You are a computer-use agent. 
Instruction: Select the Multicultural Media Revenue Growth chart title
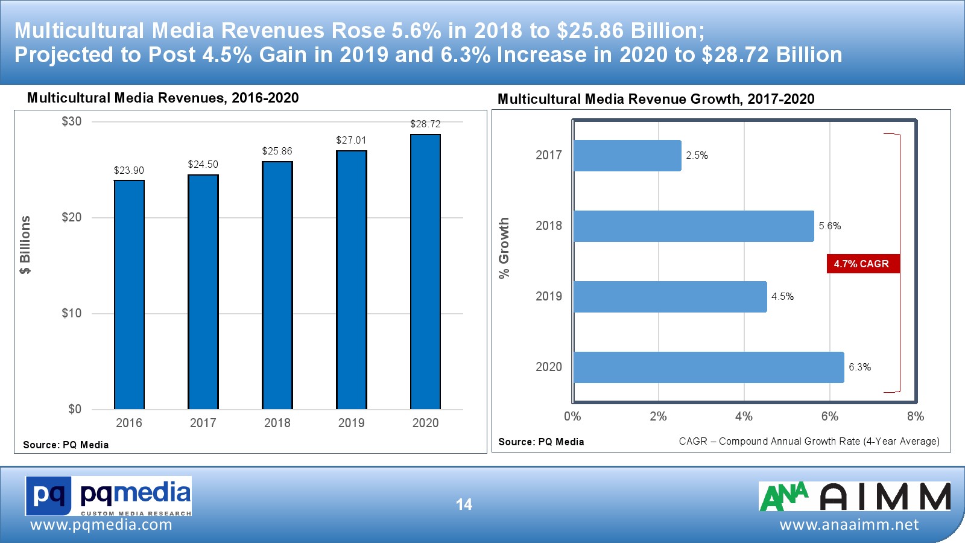point(656,99)
